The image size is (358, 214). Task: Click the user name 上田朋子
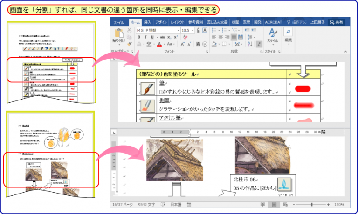point(317,22)
